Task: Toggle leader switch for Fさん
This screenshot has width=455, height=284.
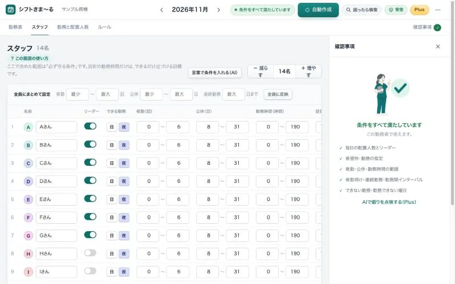Action: [x=90, y=217]
